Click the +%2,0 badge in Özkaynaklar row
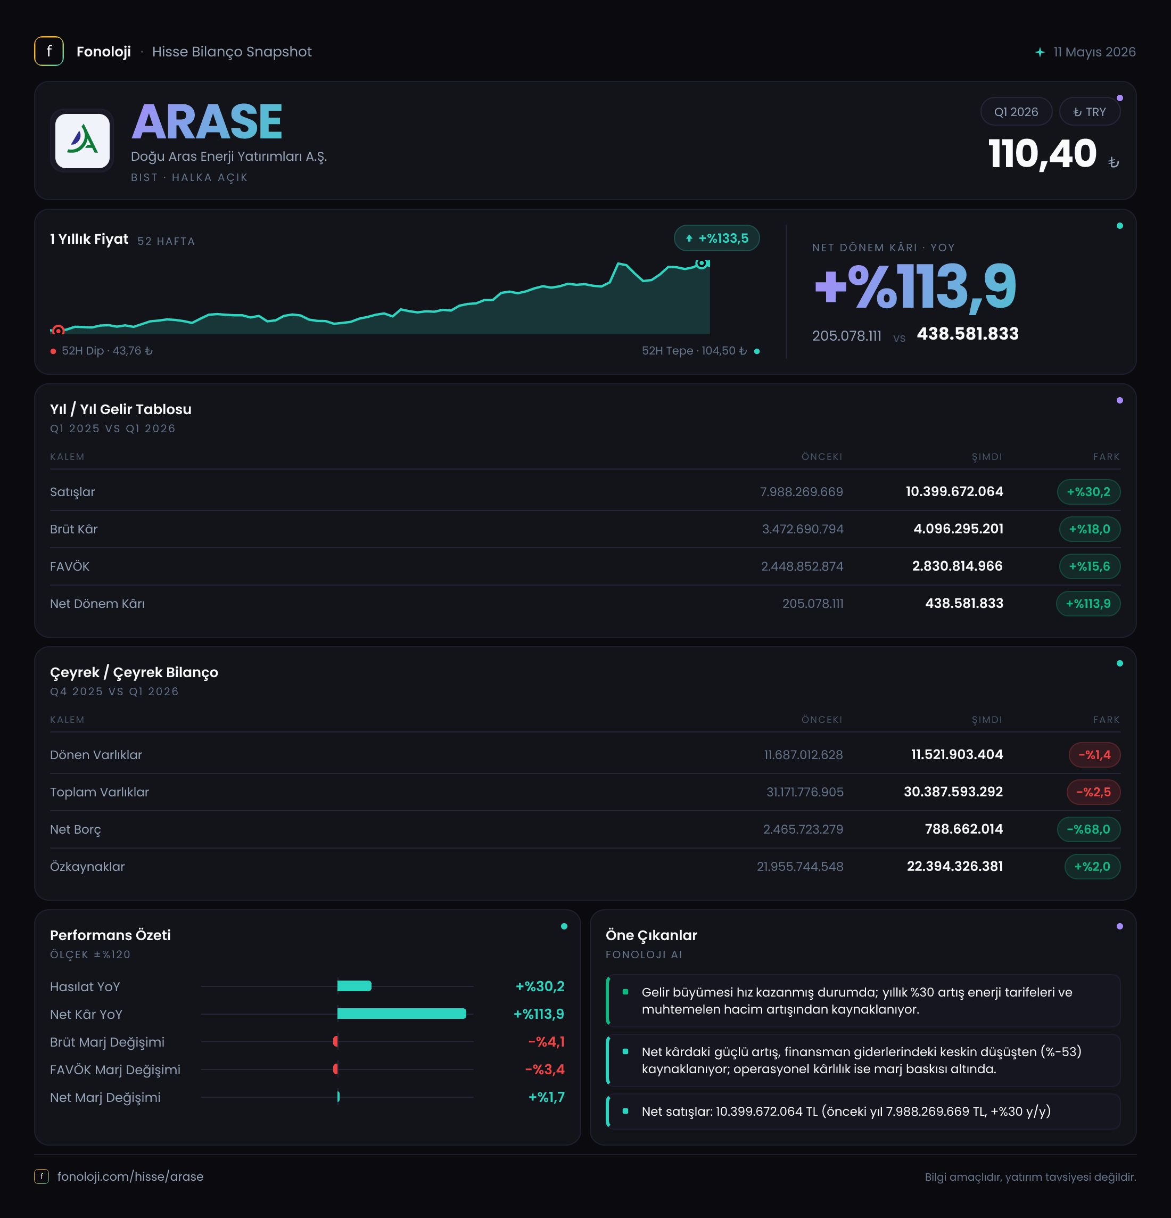The image size is (1171, 1218). (x=1092, y=866)
